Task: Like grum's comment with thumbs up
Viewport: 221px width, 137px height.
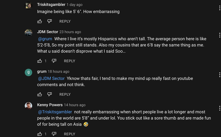Action: 40,94
